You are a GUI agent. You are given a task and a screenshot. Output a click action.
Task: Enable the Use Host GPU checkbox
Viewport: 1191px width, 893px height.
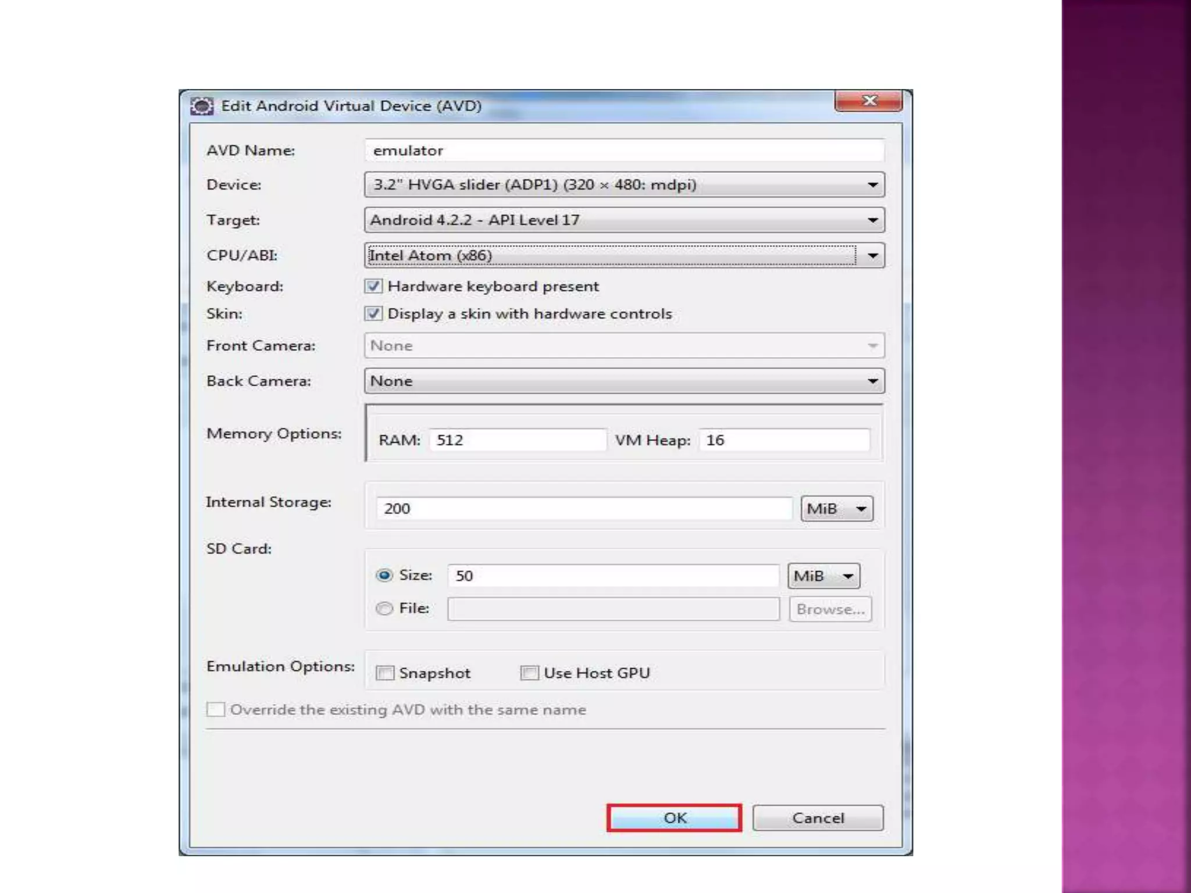pyautogui.click(x=529, y=673)
